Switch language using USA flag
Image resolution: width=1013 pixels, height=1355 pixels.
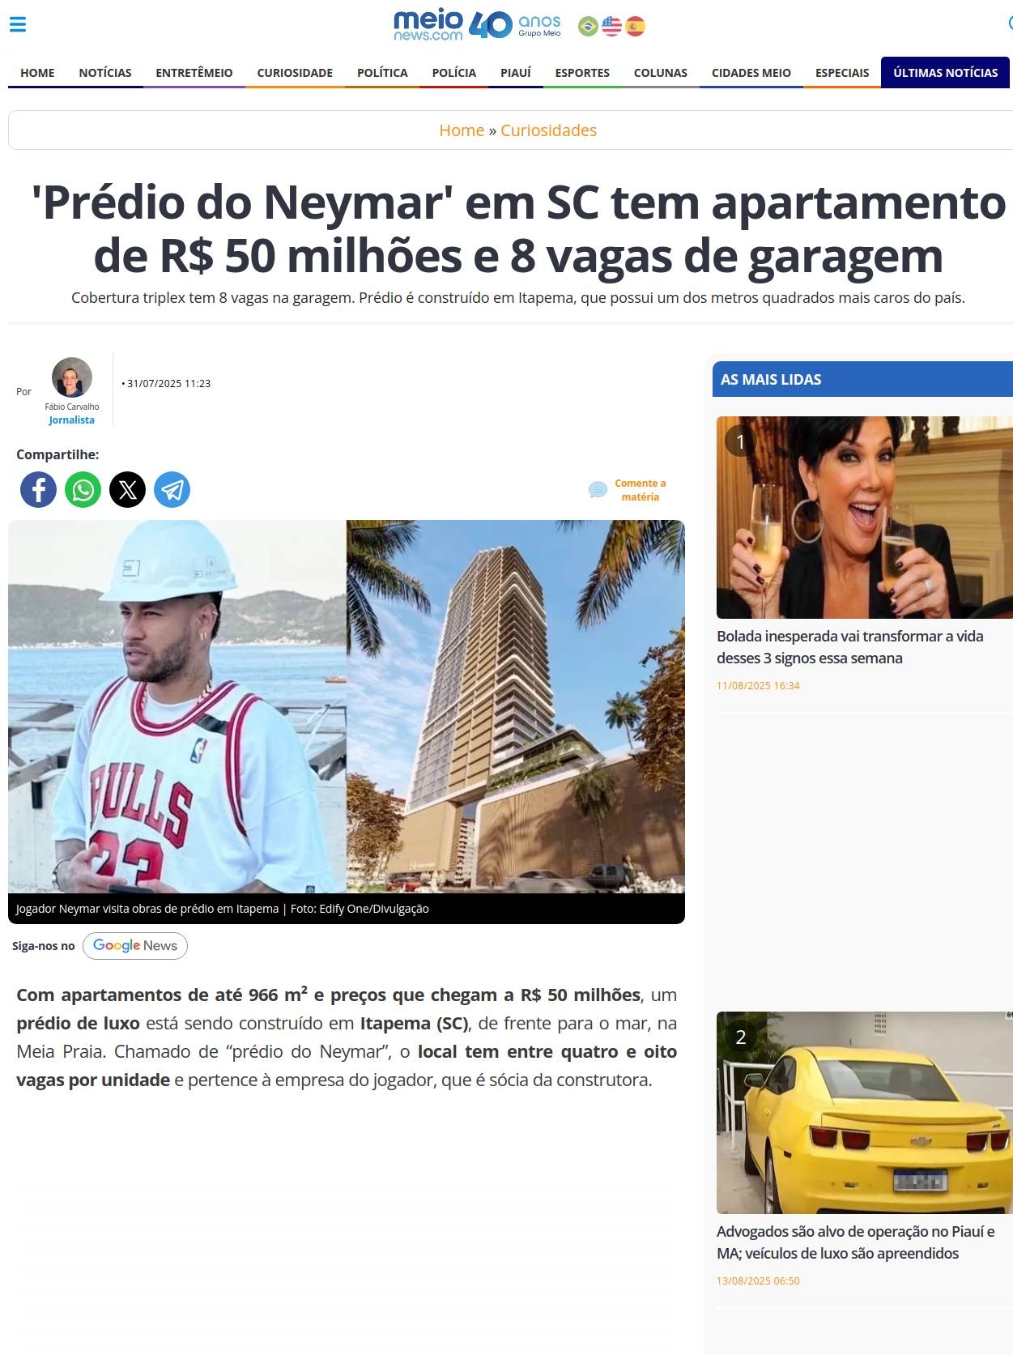tap(611, 27)
